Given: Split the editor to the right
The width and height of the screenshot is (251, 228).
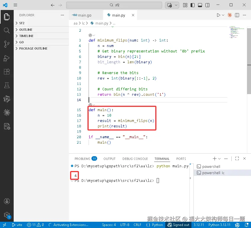Looking at the screenshot, I should [237, 15].
